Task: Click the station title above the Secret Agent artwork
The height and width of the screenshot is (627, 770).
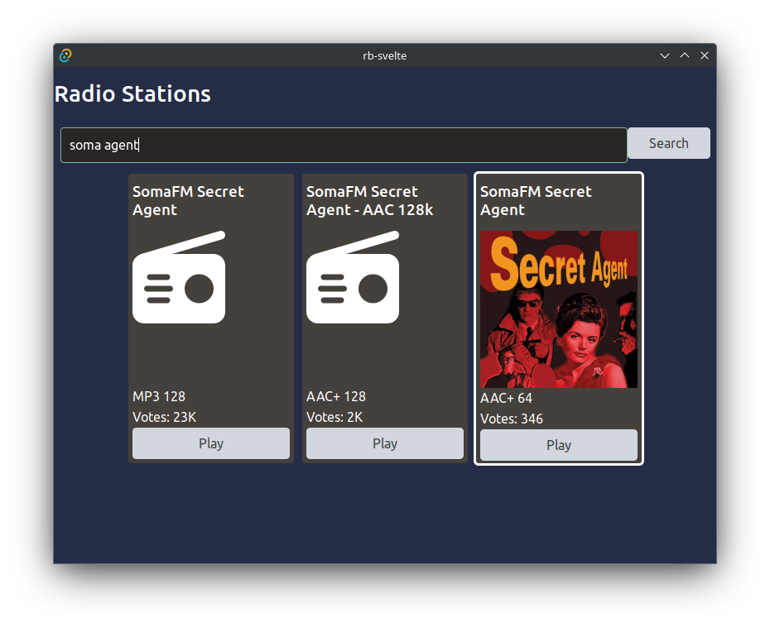Action: pyautogui.click(x=536, y=200)
